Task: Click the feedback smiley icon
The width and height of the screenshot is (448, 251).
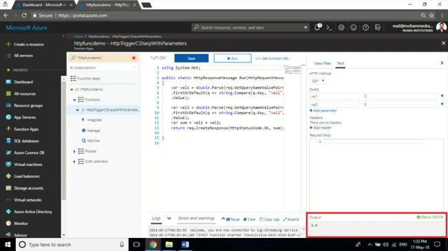Action: tap(354, 28)
